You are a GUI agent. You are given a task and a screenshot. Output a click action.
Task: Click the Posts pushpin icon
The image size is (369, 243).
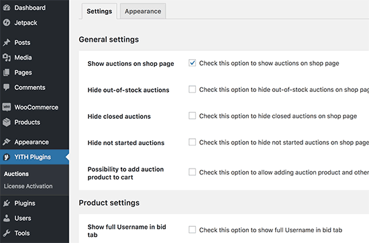pos(7,42)
